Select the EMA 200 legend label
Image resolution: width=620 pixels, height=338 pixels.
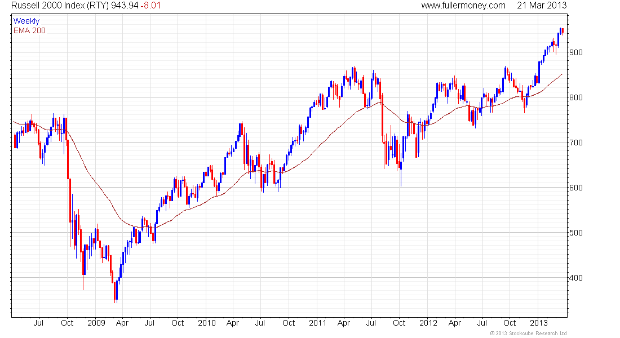click(x=29, y=30)
